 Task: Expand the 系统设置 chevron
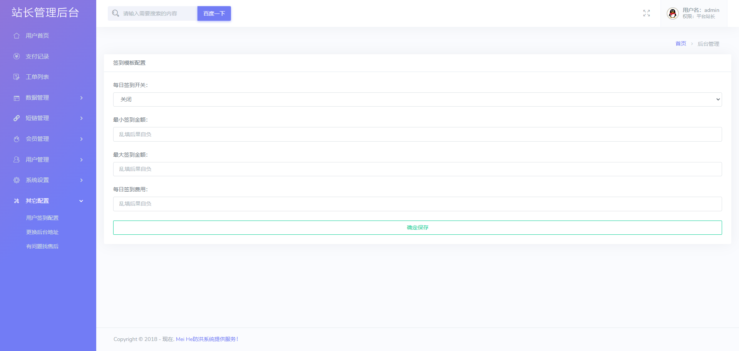pos(81,180)
